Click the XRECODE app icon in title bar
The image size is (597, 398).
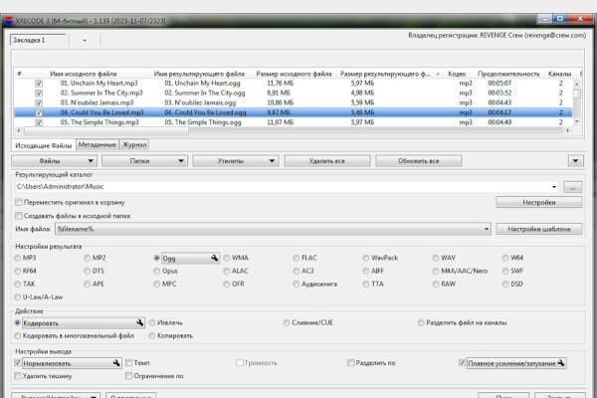(x=8, y=21)
